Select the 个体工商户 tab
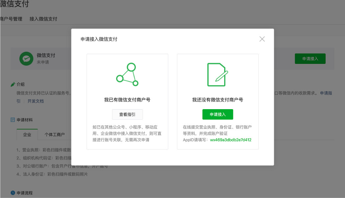 pos(55,134)
